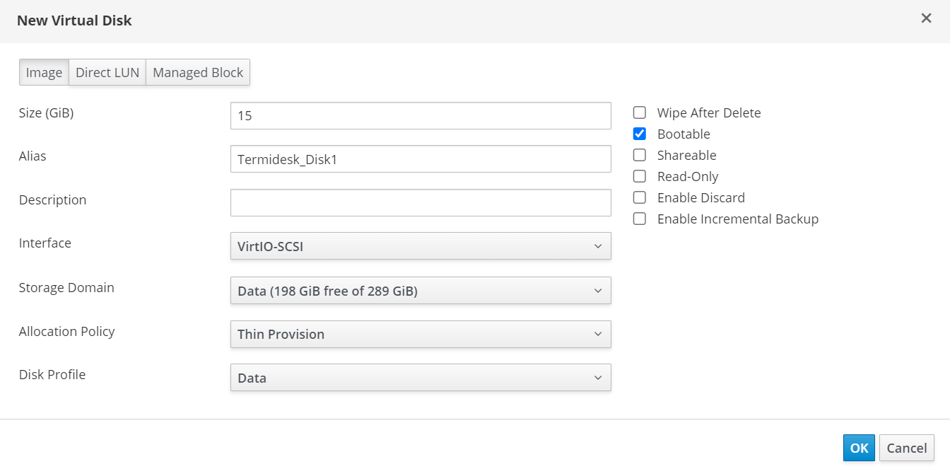Click the chevron arrow of Interface dropdown
Image resolution: width=950 pixels, height=469 pixels.
click(598, 246)
